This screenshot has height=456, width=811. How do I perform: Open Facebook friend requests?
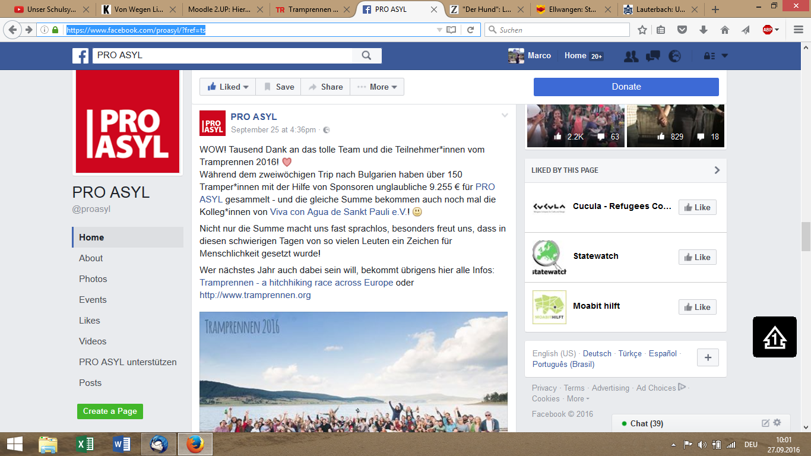(x=631, y=56)
